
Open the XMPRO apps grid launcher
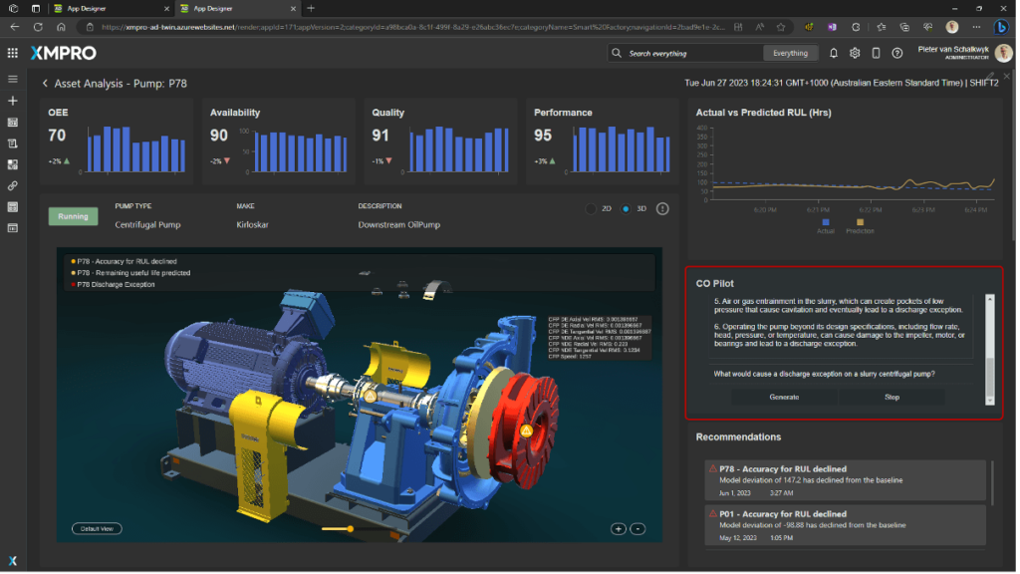point(12,53)
